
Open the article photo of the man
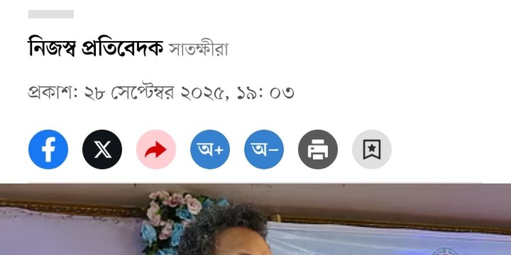coord(255,219)
